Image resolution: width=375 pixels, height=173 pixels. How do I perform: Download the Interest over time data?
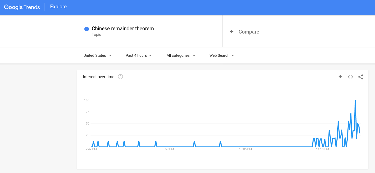[340, 77]
